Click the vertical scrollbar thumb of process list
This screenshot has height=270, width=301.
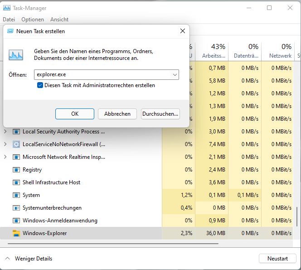point(297,217)
